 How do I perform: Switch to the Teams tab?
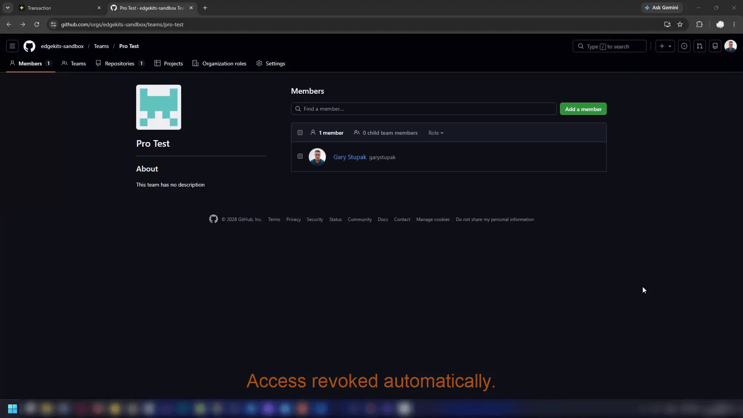click(x=74, y=63)
